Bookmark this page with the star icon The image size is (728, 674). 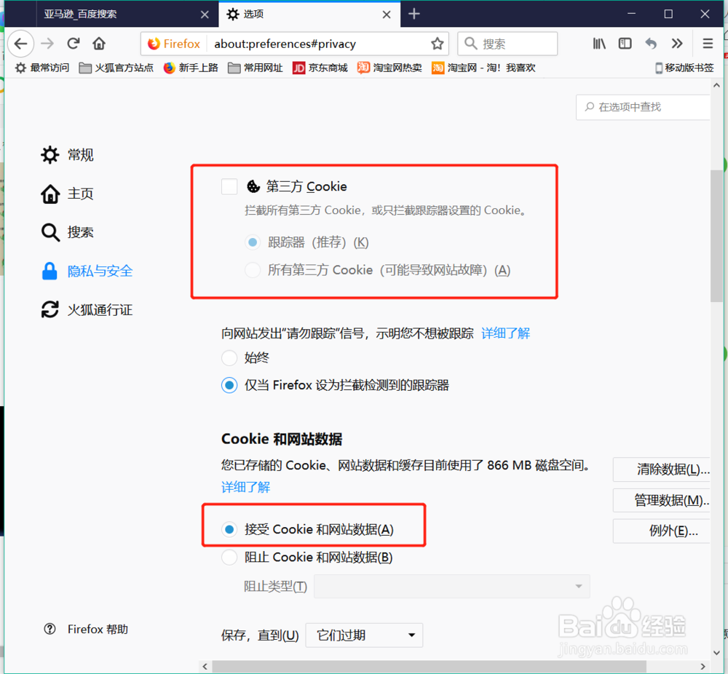point(437,44)
